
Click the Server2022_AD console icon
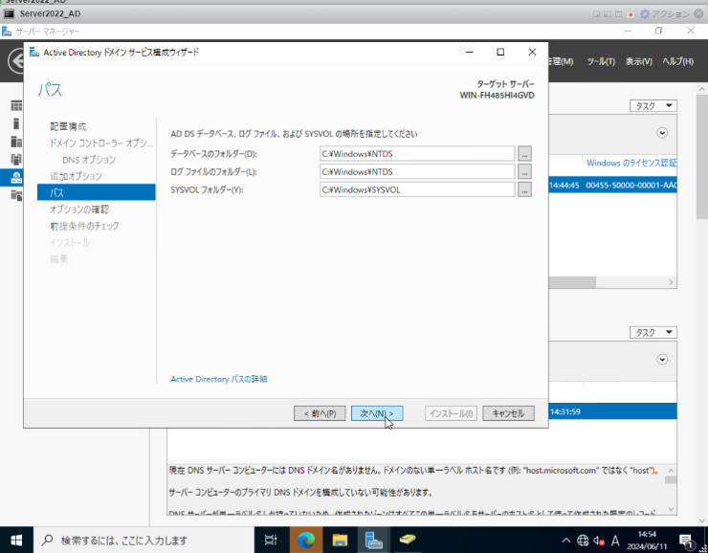pos(9,13)
